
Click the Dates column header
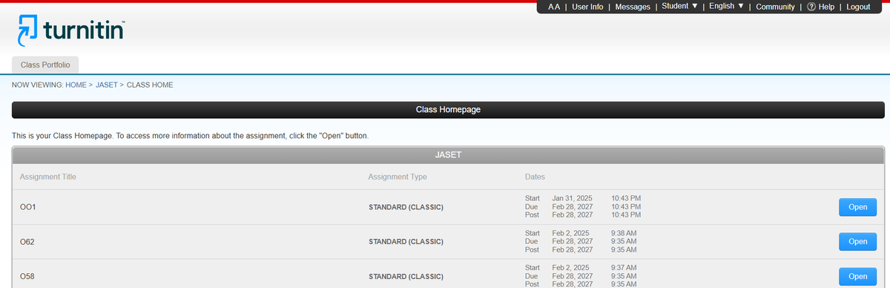pos(535,177)
